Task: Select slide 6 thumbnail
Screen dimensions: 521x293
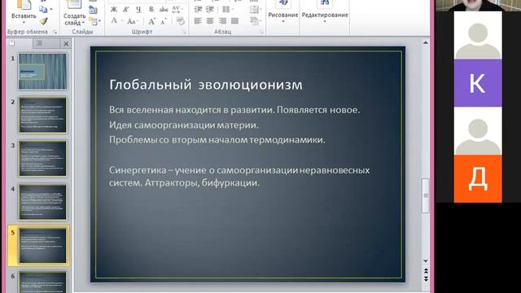Action: 42,282
